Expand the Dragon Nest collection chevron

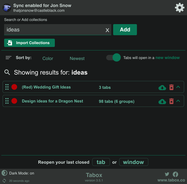tap(178, 101)
